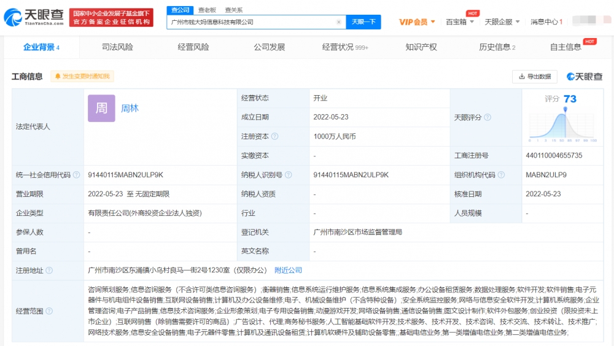
Task: Open the 企业背景 tab
Action: click(42, 47)
